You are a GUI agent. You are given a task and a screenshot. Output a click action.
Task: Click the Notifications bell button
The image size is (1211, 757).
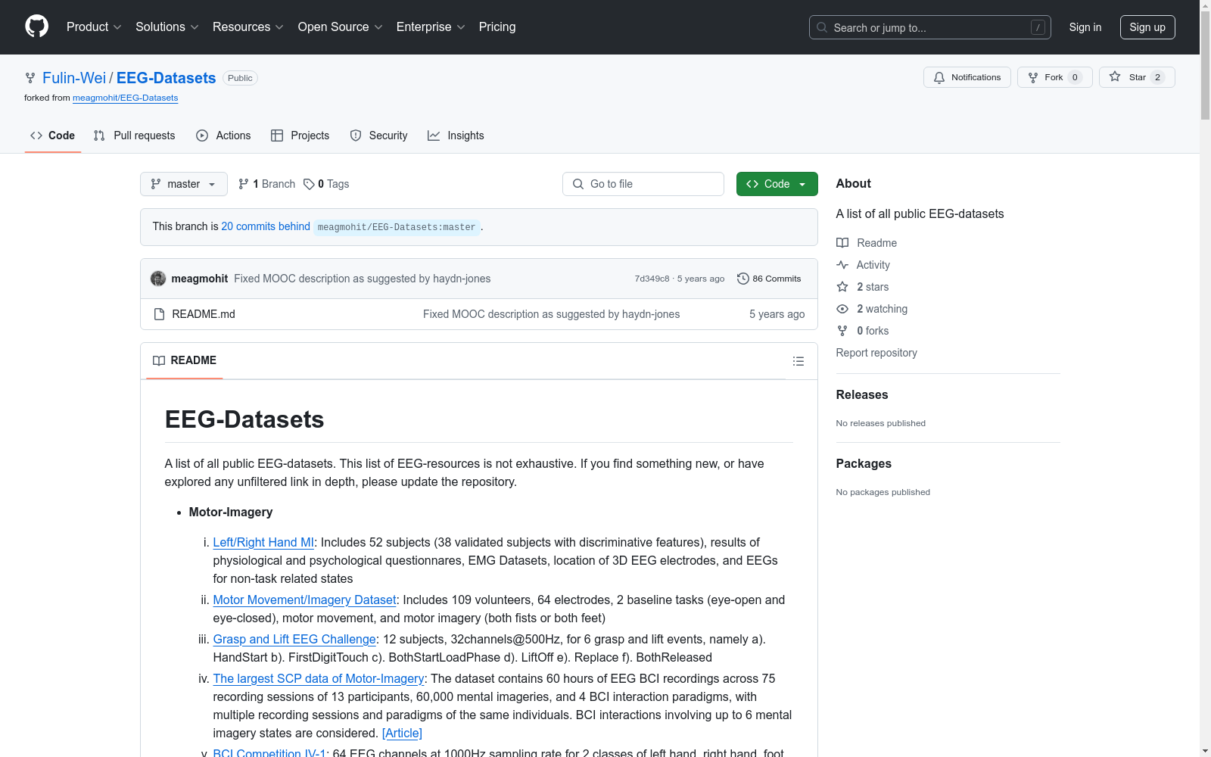[967, 77]
